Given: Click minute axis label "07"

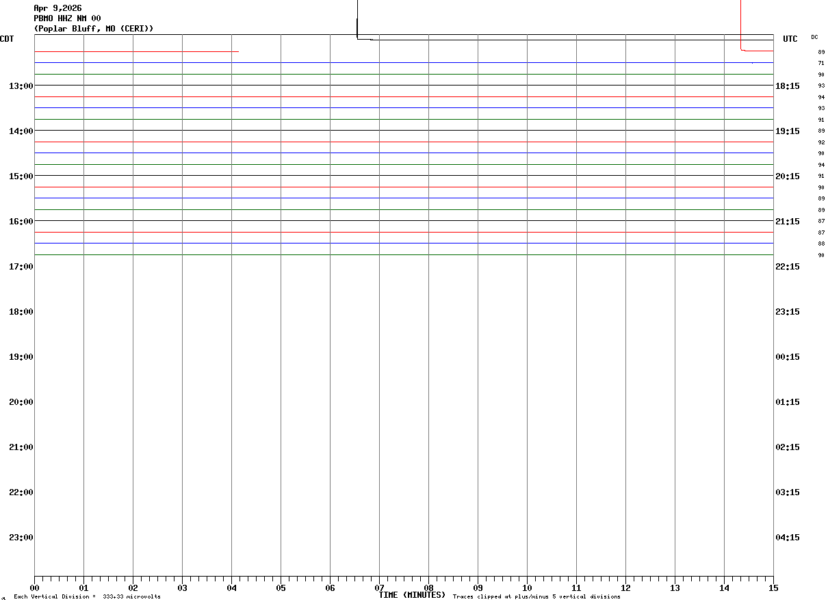Looking at the screenshot, I should (379, 588).
